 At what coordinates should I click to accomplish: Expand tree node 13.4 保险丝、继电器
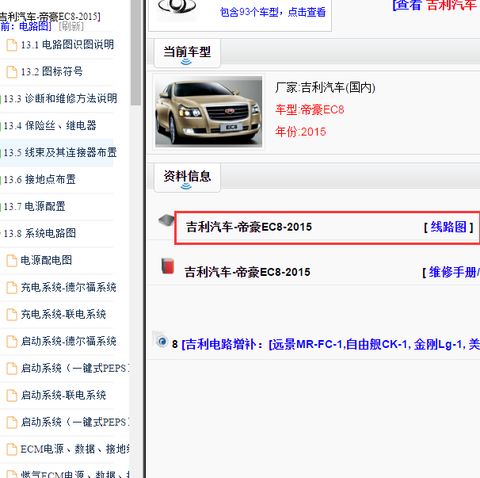[x=1, y=126]
